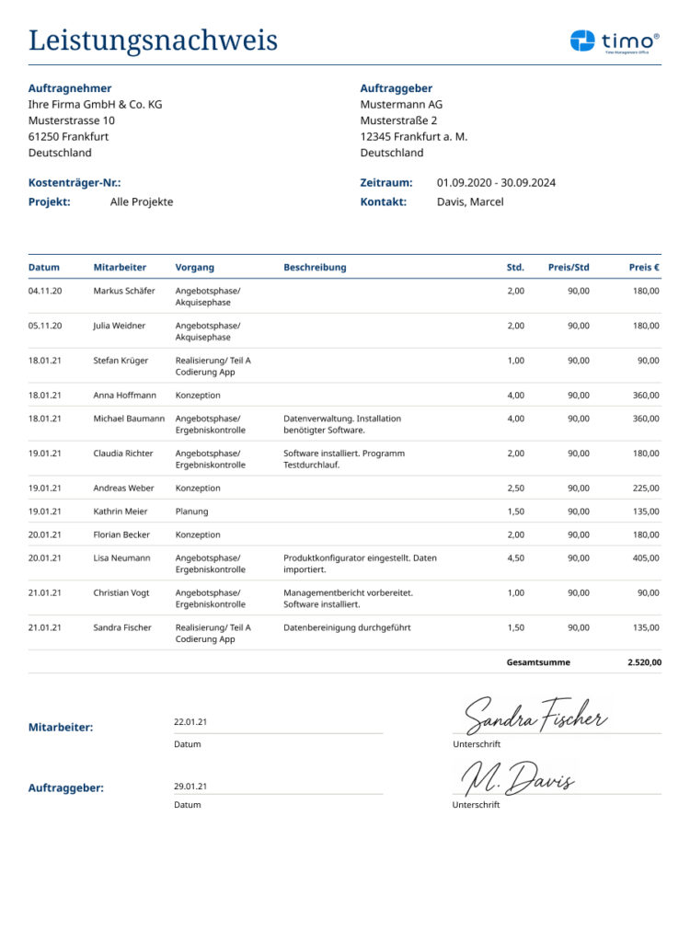Click 'Konzeption' in Anna Hoffmann row
The height and width of the screenshot is (942, 690).
coord(198,396)
